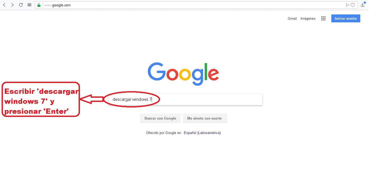Open the Google apps grid menu
This screenshot has height=196, width=369.
coord(323,18)
